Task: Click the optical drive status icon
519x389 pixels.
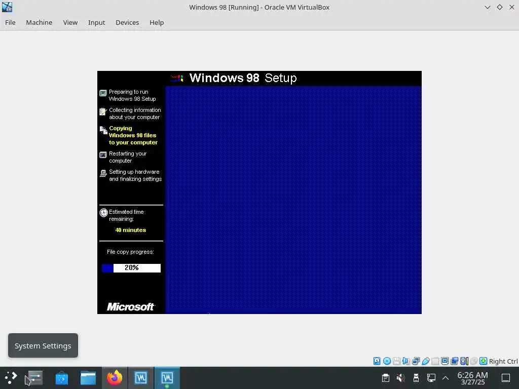Action: 387,361
